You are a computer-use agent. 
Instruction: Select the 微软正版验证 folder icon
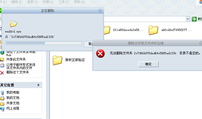57,60
